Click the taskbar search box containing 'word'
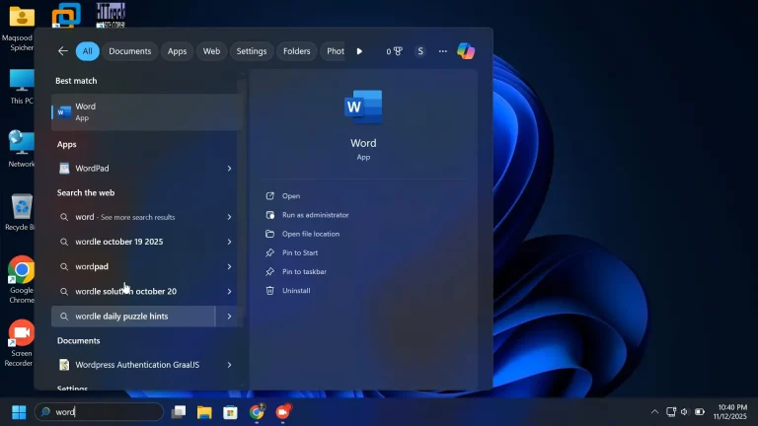Screen dimensions: 758x426 pos(100,412)
